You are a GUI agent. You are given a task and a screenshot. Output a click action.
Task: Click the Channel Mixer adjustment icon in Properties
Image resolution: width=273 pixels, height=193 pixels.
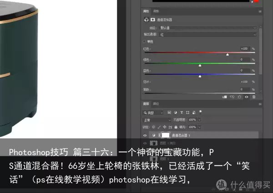pyautogui.click(x=147, y=20)
